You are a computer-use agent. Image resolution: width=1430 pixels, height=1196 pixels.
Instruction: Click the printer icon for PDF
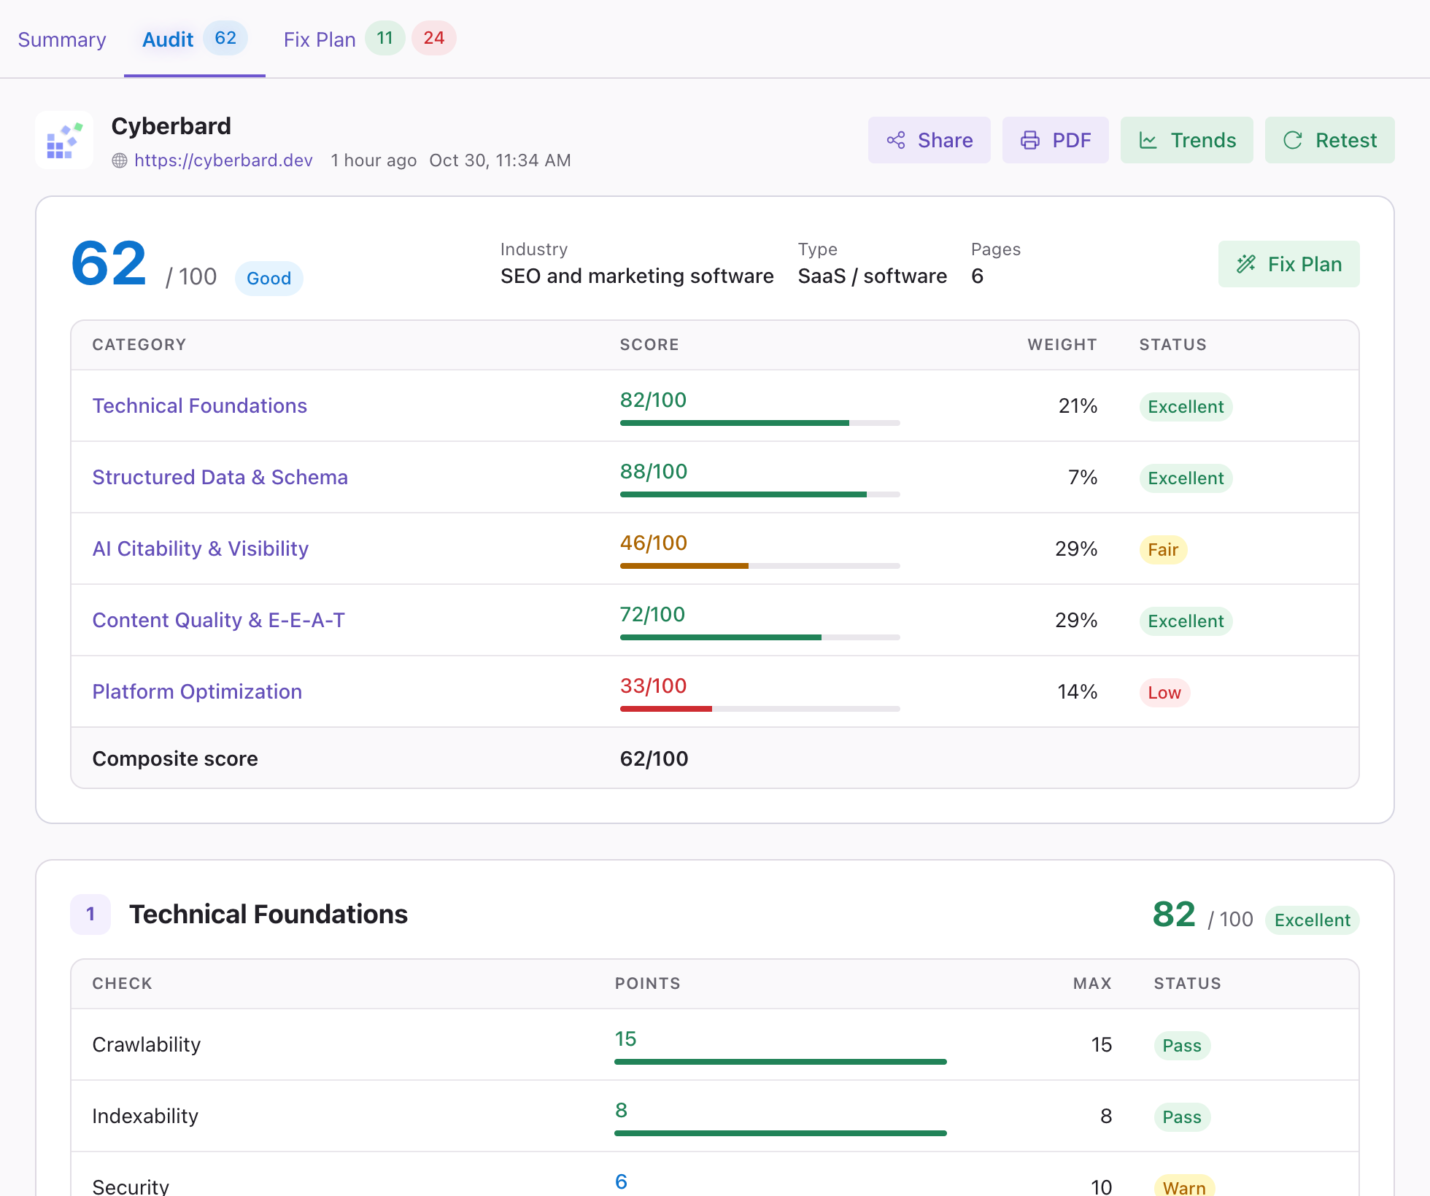pyautogui.click(x=1030, y=140)
